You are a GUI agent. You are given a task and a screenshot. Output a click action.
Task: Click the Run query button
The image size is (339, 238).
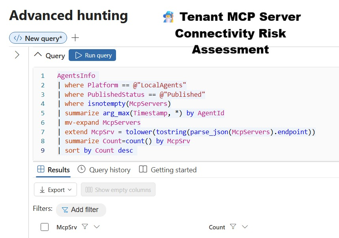tap(92, 55)
